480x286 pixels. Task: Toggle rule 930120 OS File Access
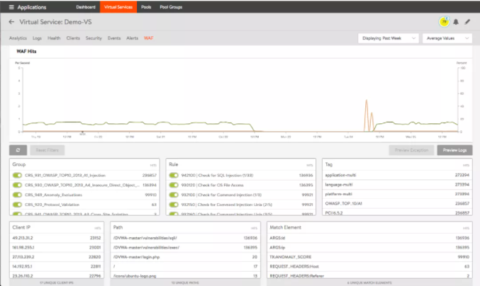pos(174,183)
